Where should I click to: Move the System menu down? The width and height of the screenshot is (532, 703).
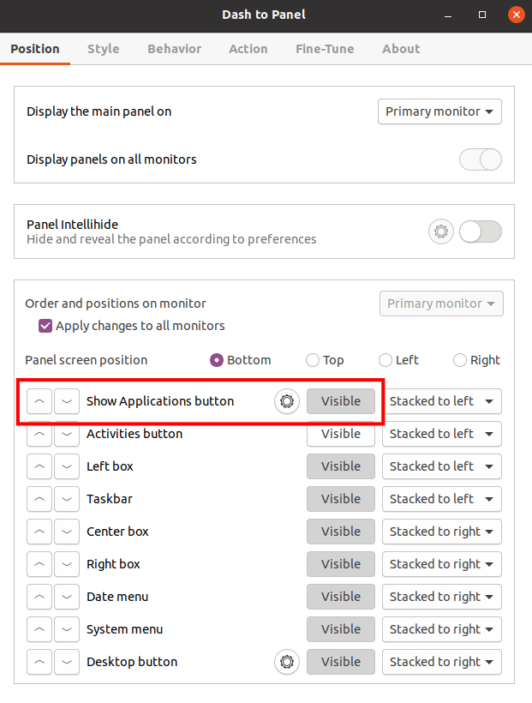click(66, 629)
